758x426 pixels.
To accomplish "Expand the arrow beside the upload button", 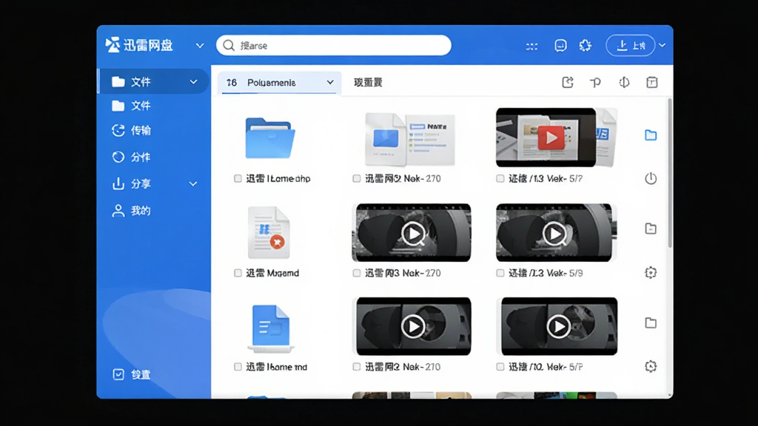I will pyautogui.click(x=663, y=45).
